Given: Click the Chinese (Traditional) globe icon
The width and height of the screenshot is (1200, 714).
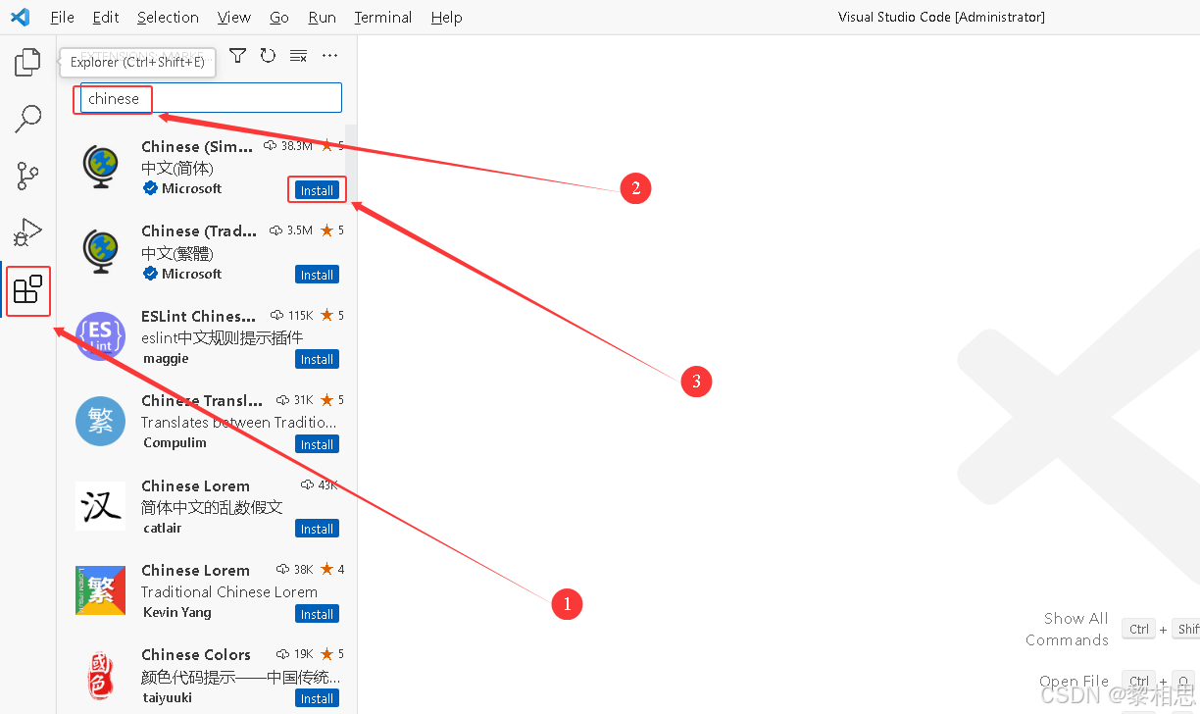Looking at the screenshot, I should point(100,252).
